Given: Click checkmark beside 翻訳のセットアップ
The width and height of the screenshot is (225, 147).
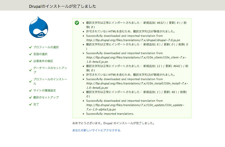Looking at the screenshot, I should pyautogui.click(x=31, y=97).
